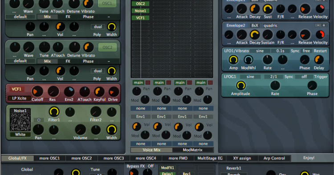Select OSC2 Phase sub-tab
This screenshot has height=175, width=334.
(x=88, y=61)
